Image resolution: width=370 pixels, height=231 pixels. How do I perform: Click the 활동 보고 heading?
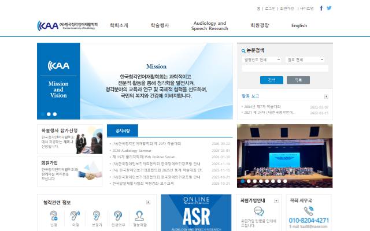(250, 96)
